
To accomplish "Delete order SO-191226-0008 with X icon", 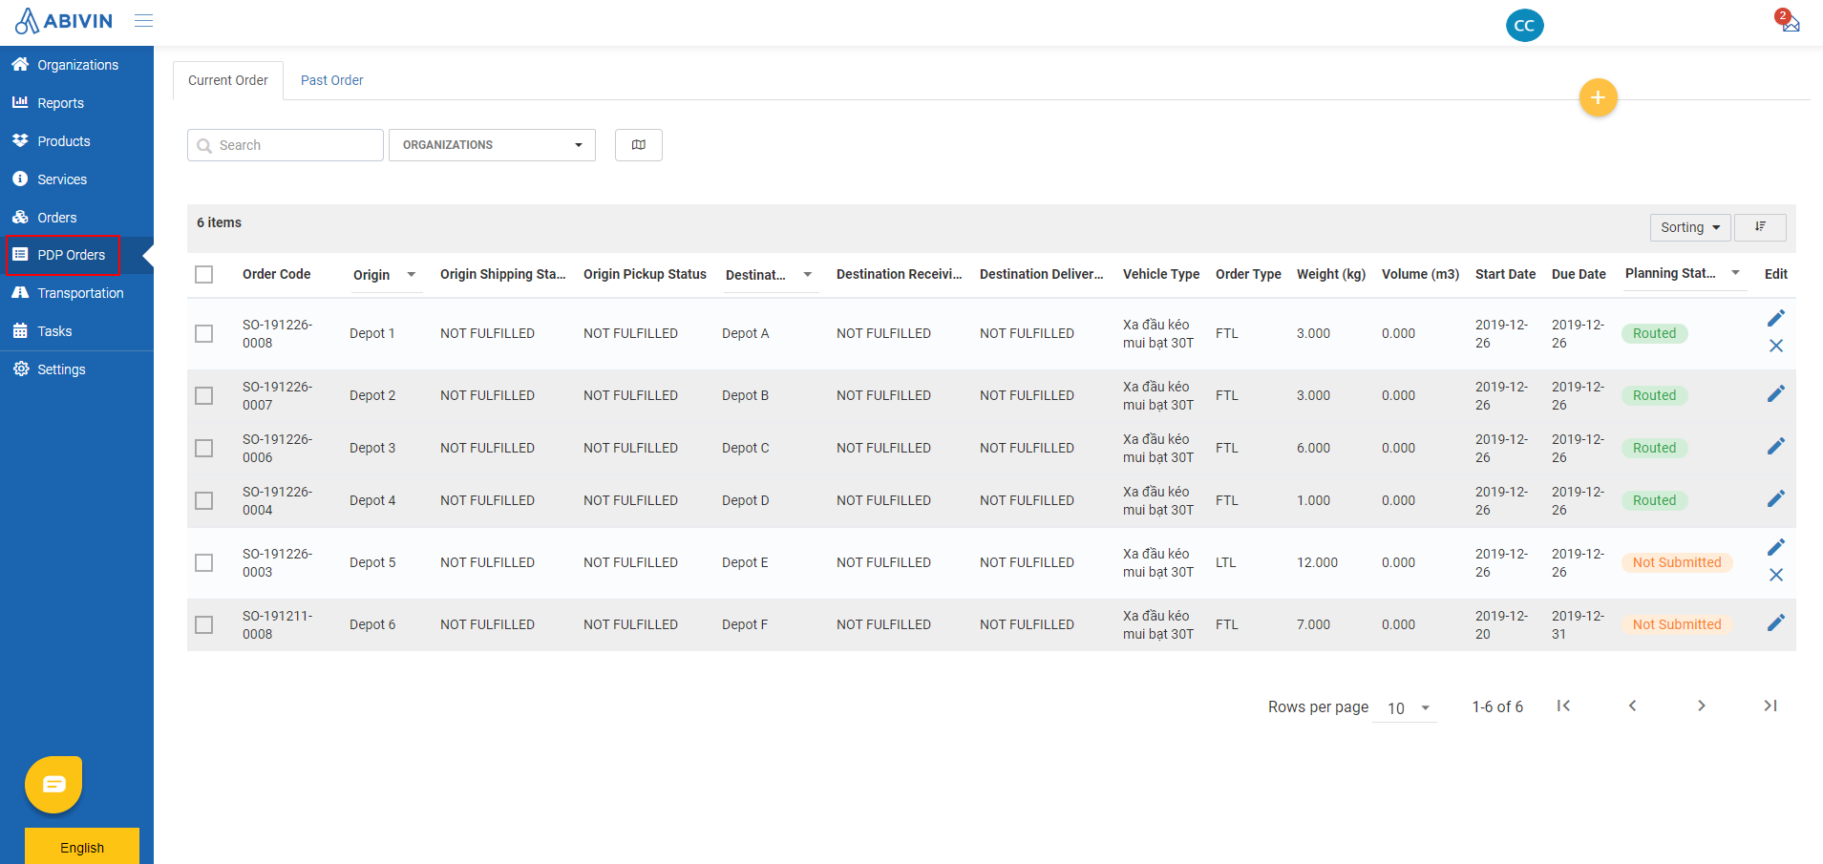I will 1775,346.
